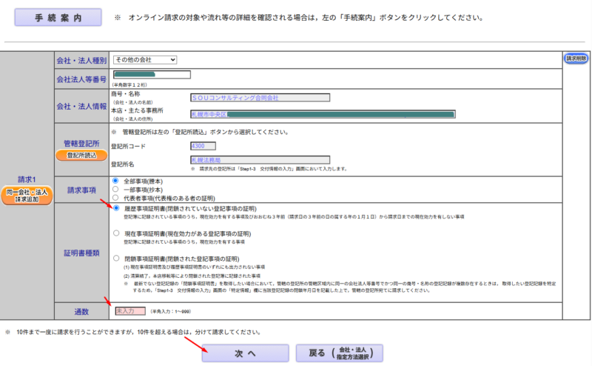Image resolution: width=592 pixels, height=366 pixels.
Task: Click the 手続案内 button
Action: (x=57, y=17)
